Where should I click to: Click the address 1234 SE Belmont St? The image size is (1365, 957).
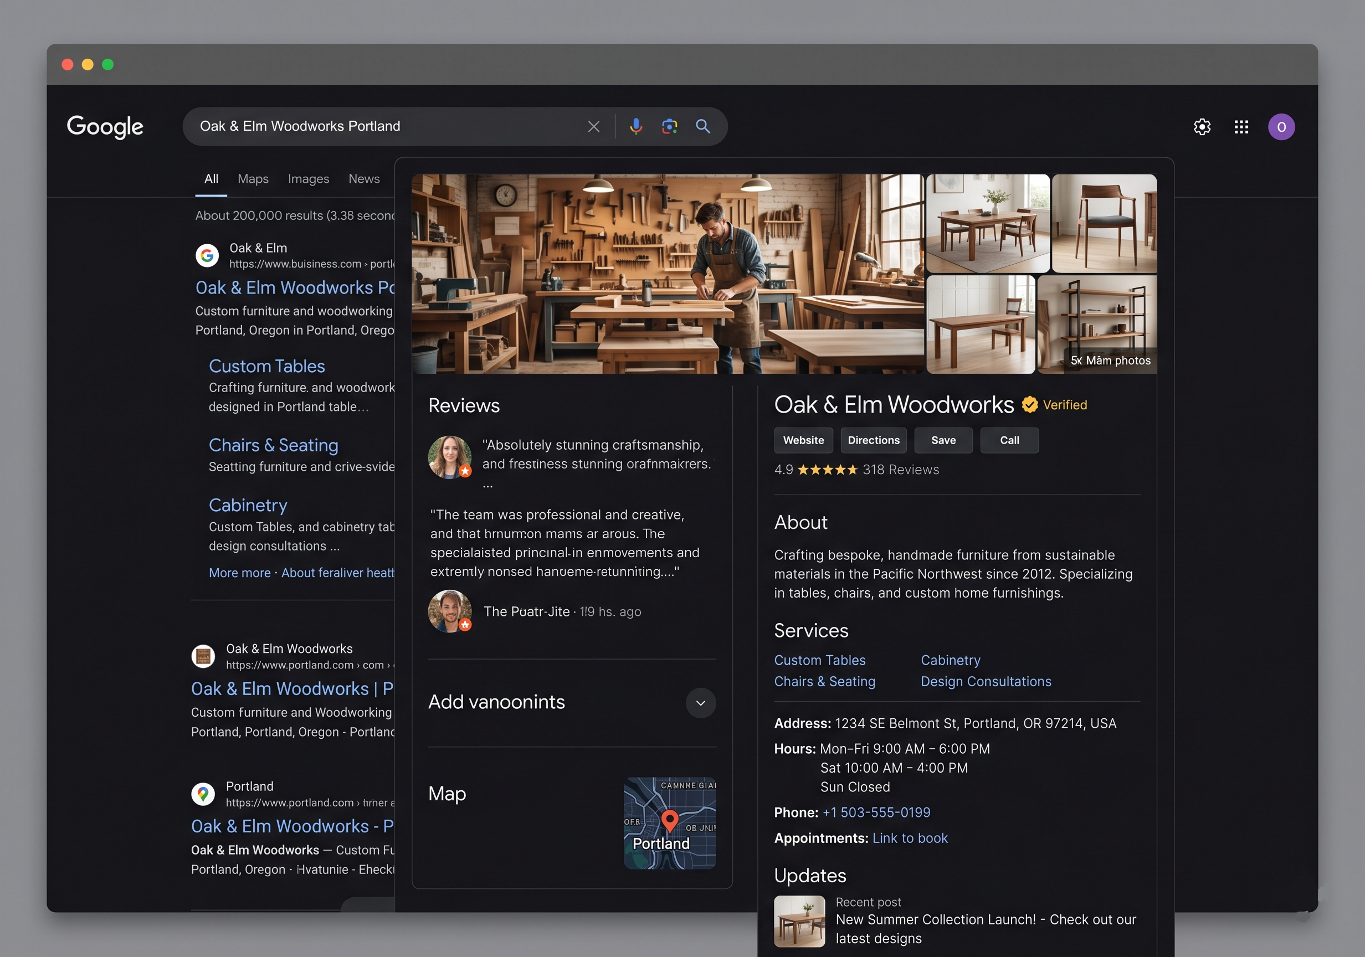click(x=976, y=723)
